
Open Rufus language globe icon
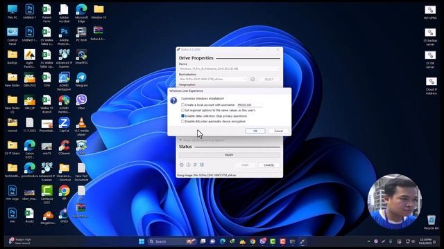(182, 165)
